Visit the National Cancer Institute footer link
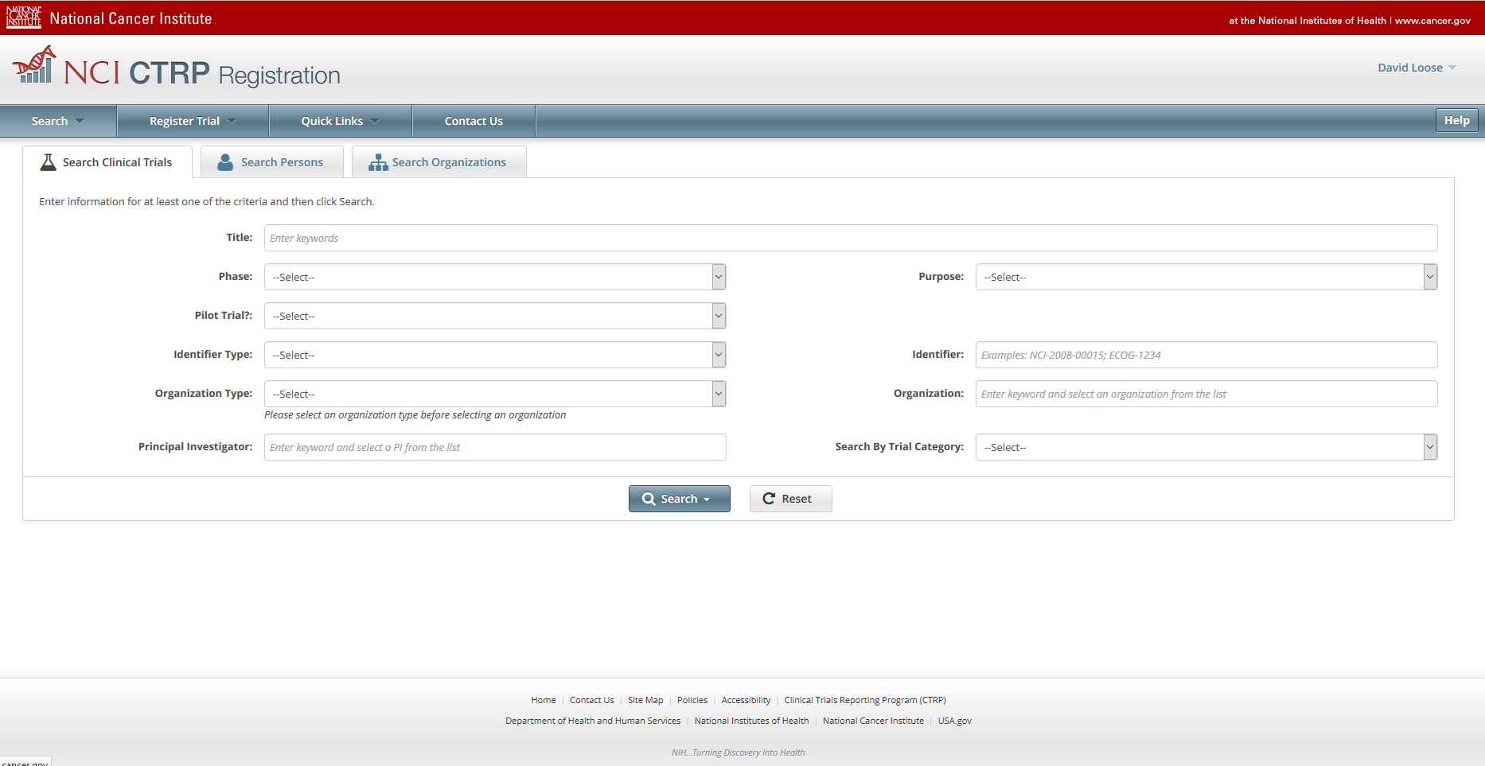The width and height of the screenshot is (1485, 766). click(873, 721)
